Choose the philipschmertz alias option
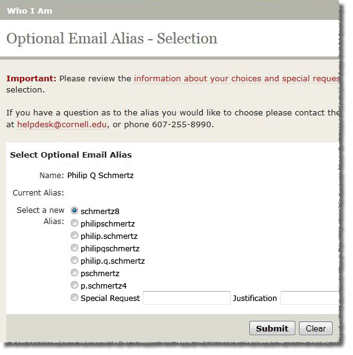 [x=74, y=223]
